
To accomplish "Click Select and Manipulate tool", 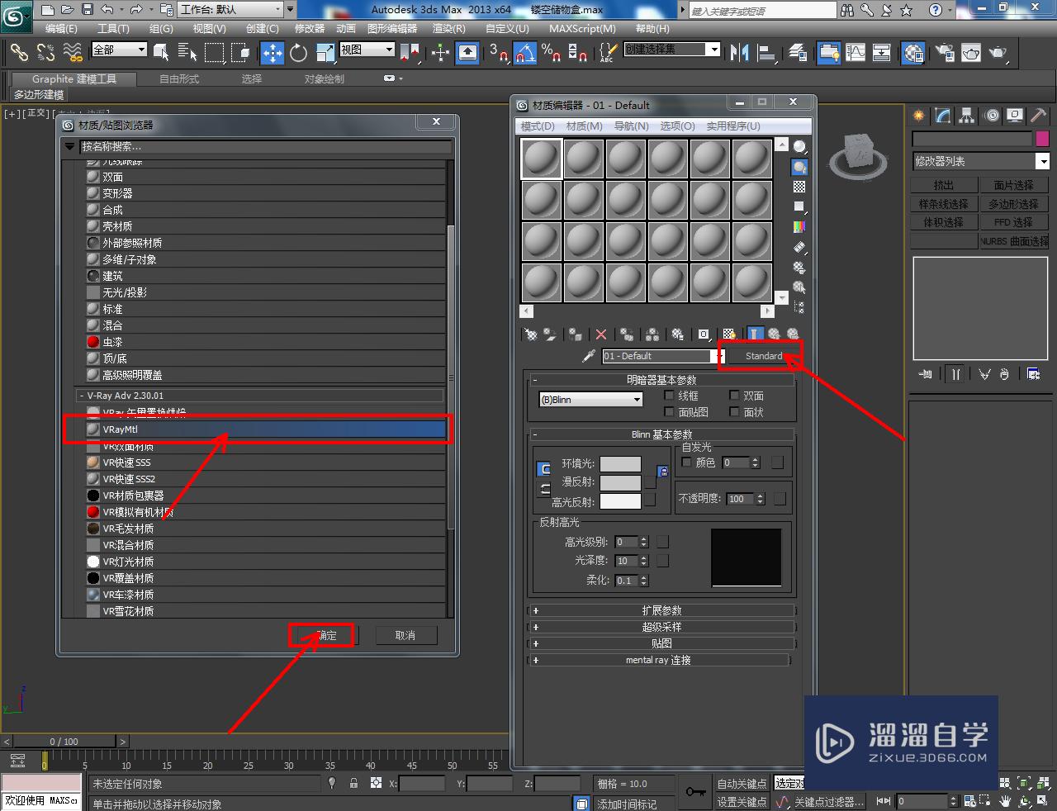I will (440, 53).
